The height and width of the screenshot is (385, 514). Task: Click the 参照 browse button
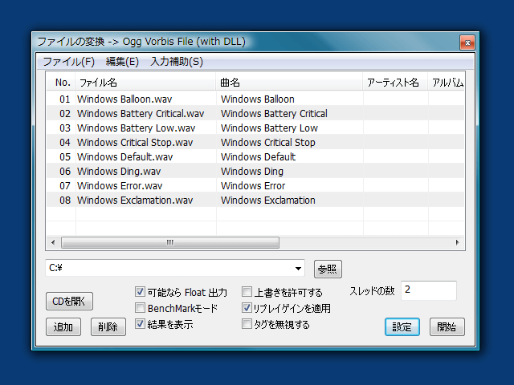pos(328,269)
